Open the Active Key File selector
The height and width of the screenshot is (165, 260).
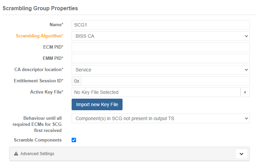click(156, 92)
